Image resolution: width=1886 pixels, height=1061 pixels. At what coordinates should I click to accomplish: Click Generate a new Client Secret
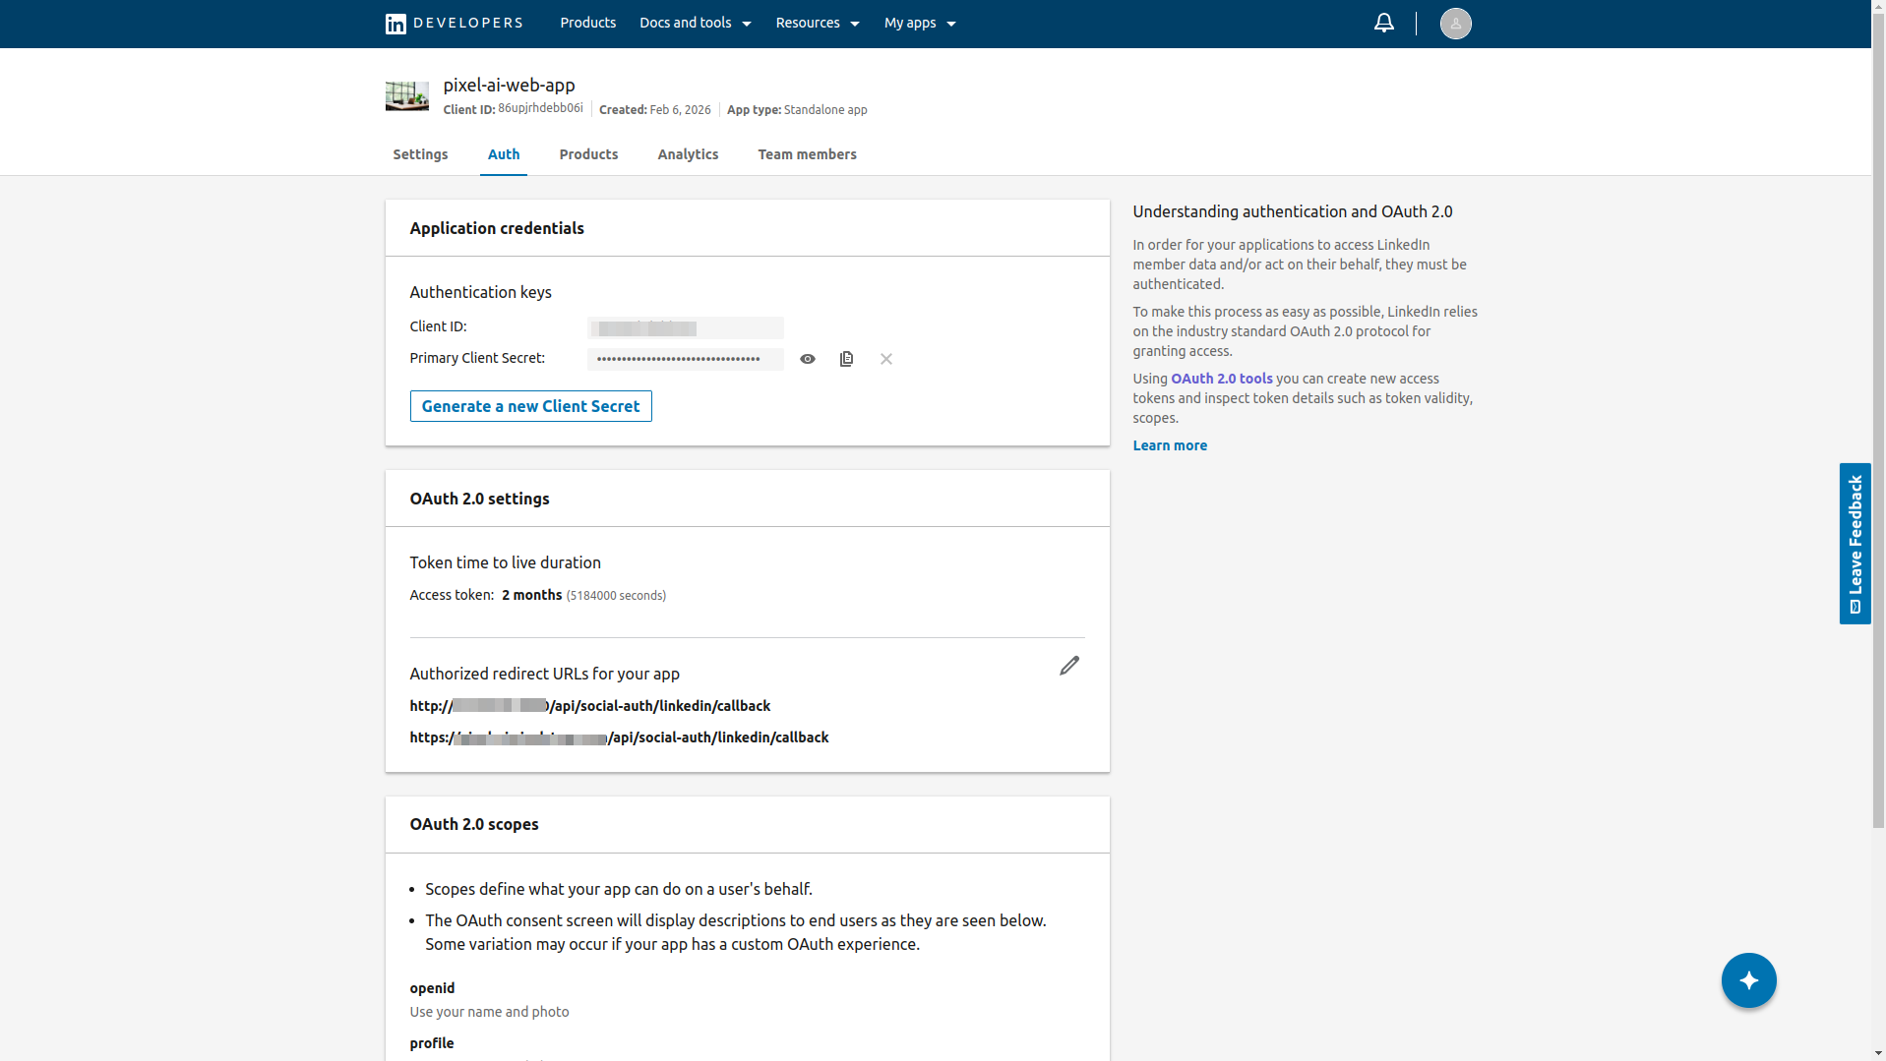pos(530,406)
